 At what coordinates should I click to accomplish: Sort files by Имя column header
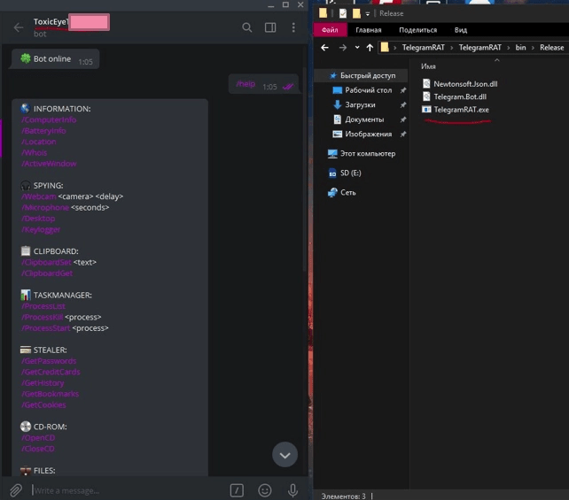[428, 66]
